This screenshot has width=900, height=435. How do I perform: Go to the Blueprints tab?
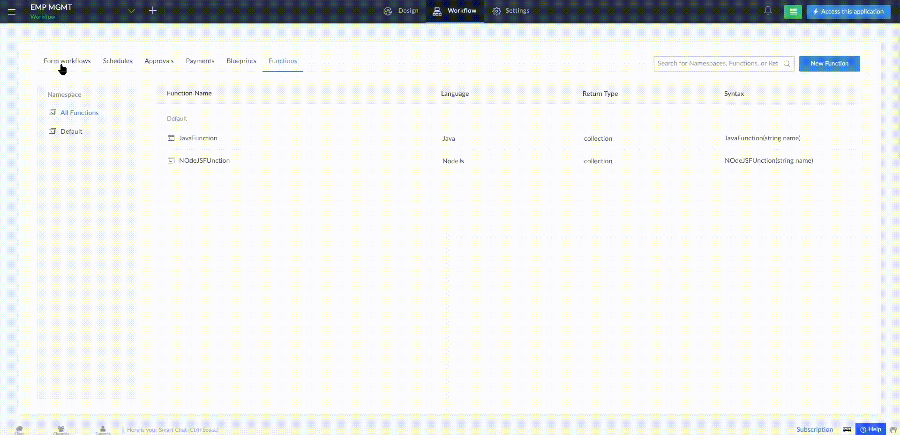pos(241,61)
